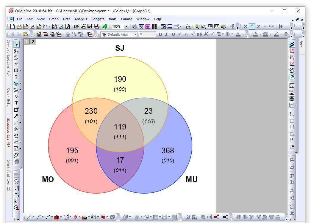This screenshot has height=223, width=311.
Task: Create a new workbook from the toolbar
Action: [x=26, y=26]
